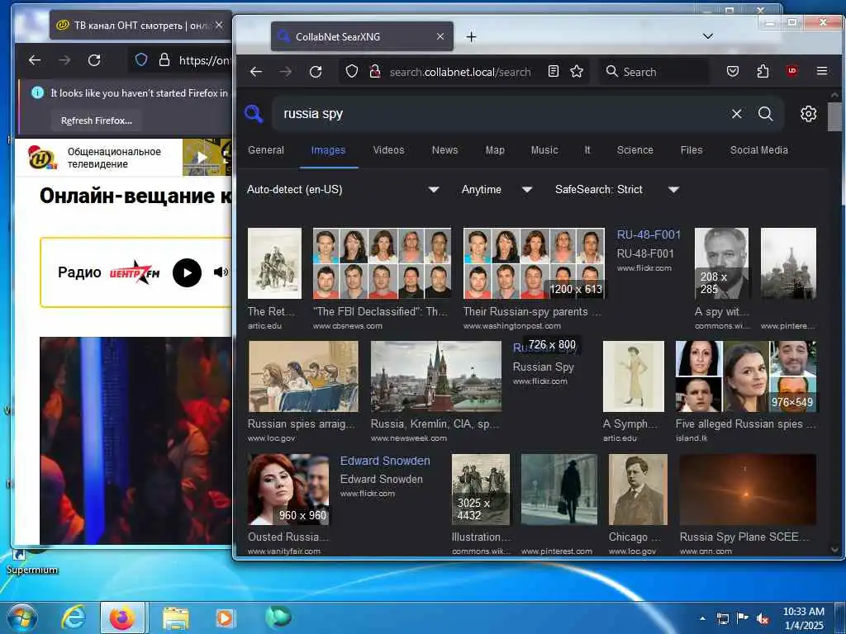Open the RU-48-F001 flickr result link

click(x=649, y=234)
